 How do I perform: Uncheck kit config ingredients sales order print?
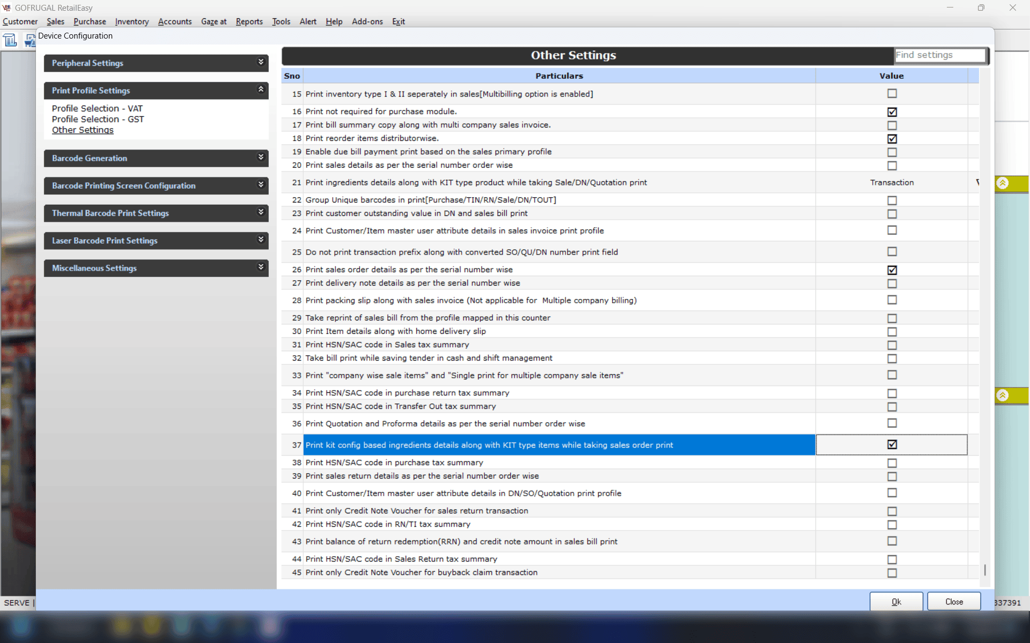pyautogui.click(x=892, y=444)
